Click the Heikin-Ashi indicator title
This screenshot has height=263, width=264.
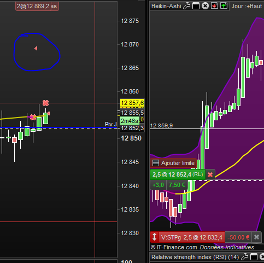(x=166, y=6)
